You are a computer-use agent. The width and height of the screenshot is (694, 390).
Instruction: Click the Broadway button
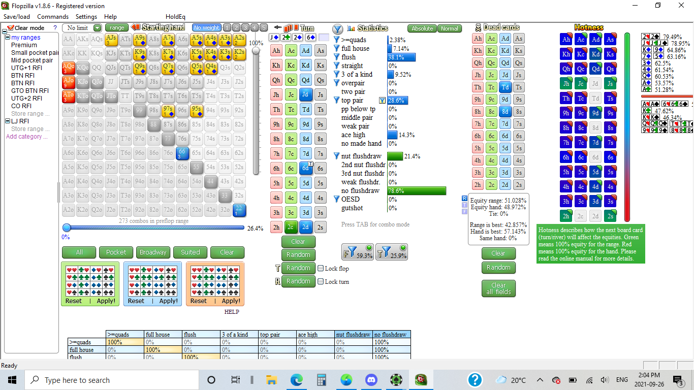click(x=153, y=252)
